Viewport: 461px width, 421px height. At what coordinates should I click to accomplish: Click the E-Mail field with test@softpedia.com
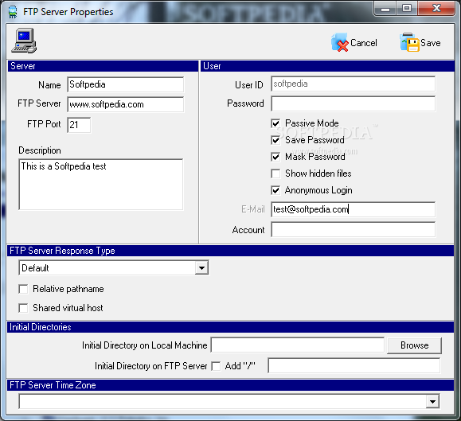[x=353, y=209]
